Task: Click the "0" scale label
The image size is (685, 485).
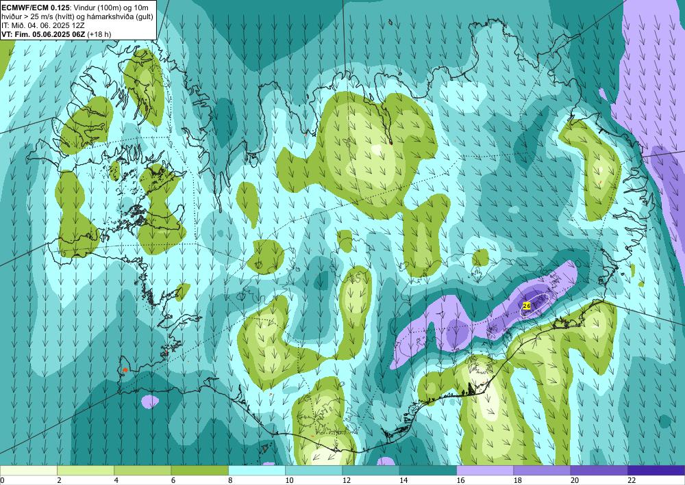Action: (x=2, y=480)
